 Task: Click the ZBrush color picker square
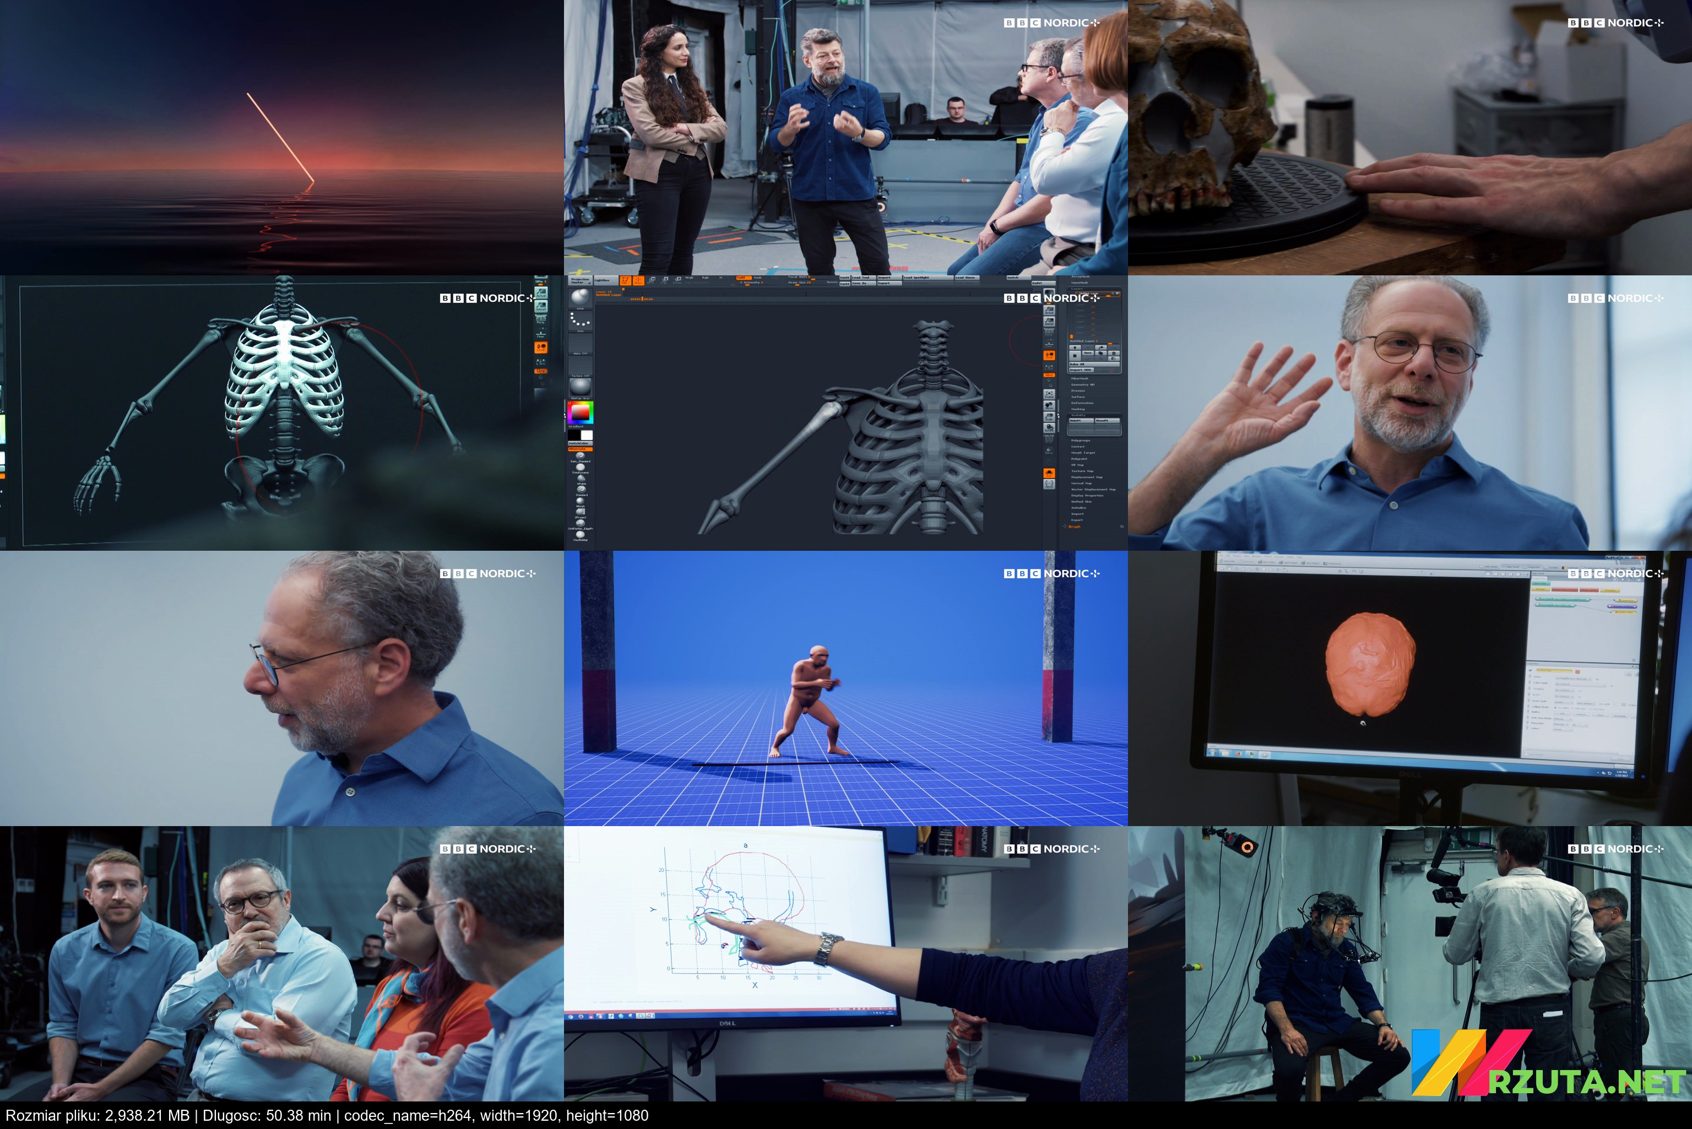581,412
